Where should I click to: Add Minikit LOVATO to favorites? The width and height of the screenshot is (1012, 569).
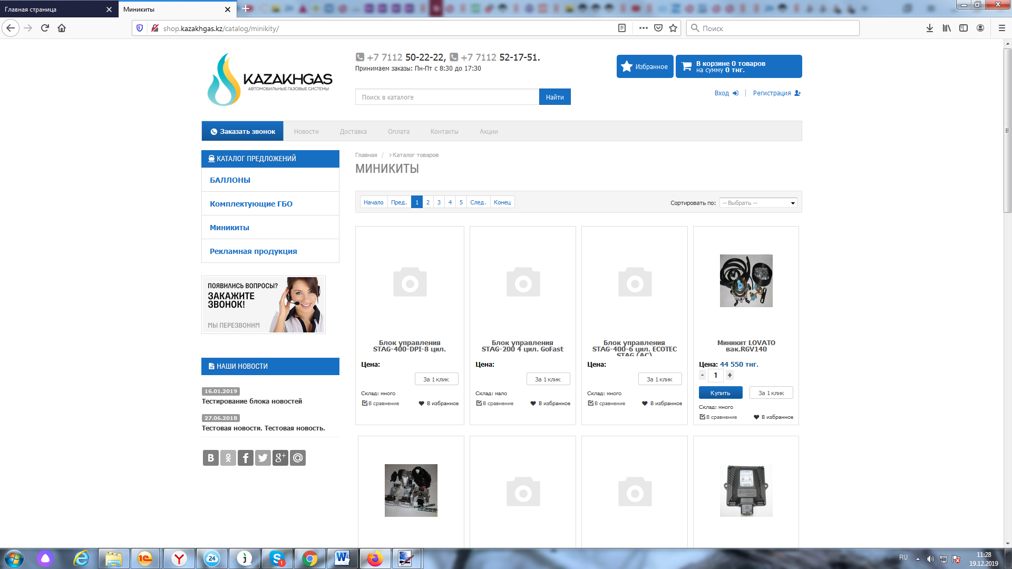[773, 417]
